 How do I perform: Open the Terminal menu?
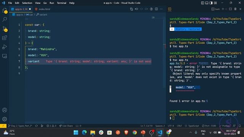61,3
